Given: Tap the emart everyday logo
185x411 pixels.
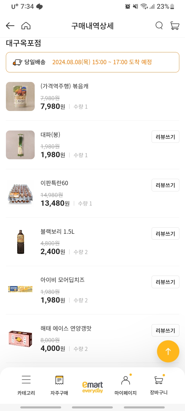Looking at the screenshot, I should click(x=92, y=387).
